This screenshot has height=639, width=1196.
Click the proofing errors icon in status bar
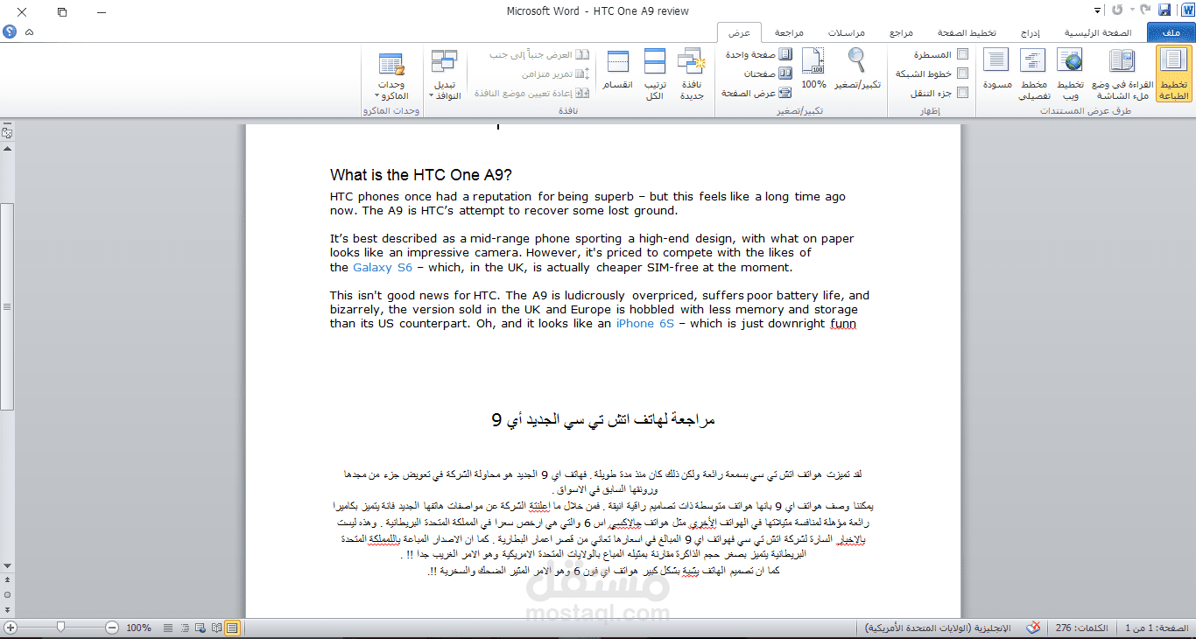[1034, 628]
